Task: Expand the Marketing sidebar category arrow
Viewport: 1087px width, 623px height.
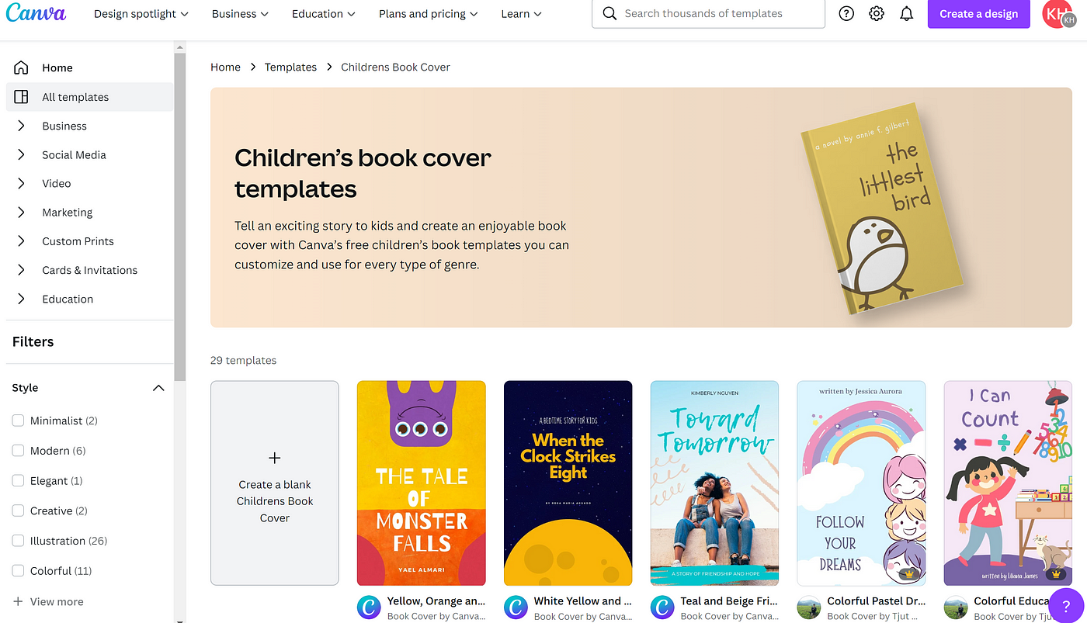Action: pos(21,212)
